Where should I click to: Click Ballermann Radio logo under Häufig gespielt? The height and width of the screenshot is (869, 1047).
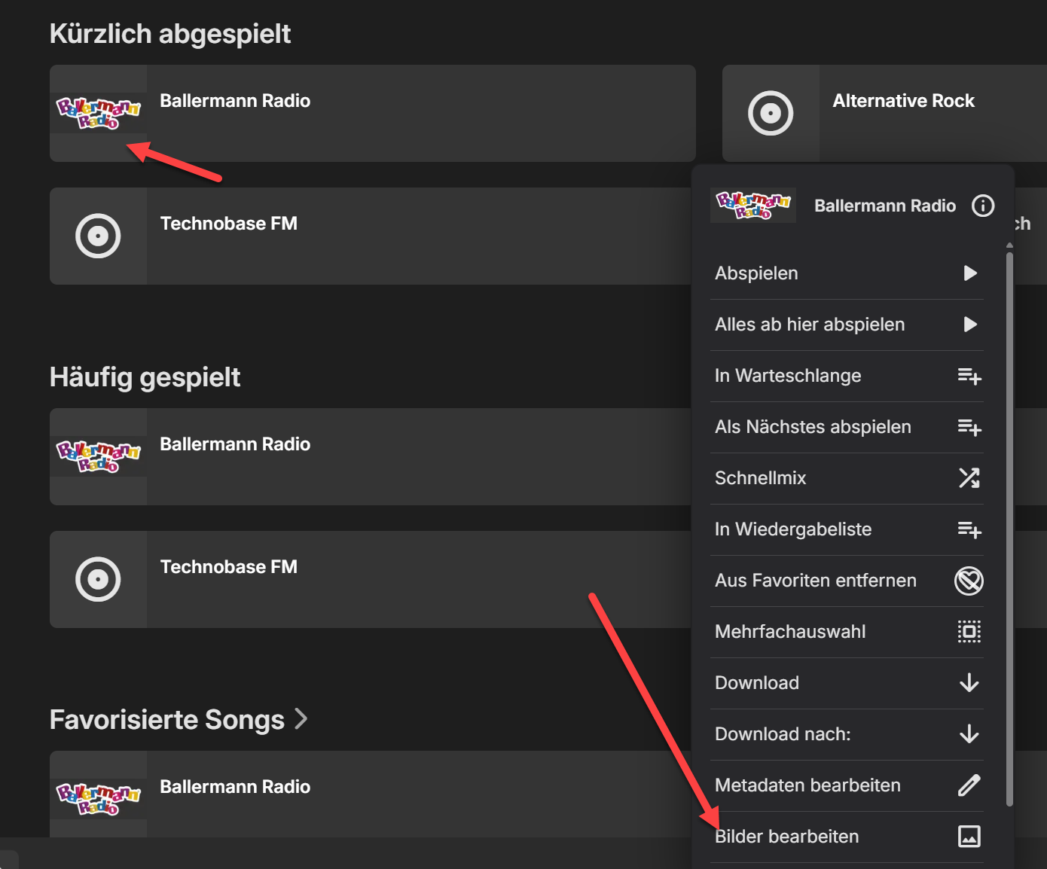(99, 456)
